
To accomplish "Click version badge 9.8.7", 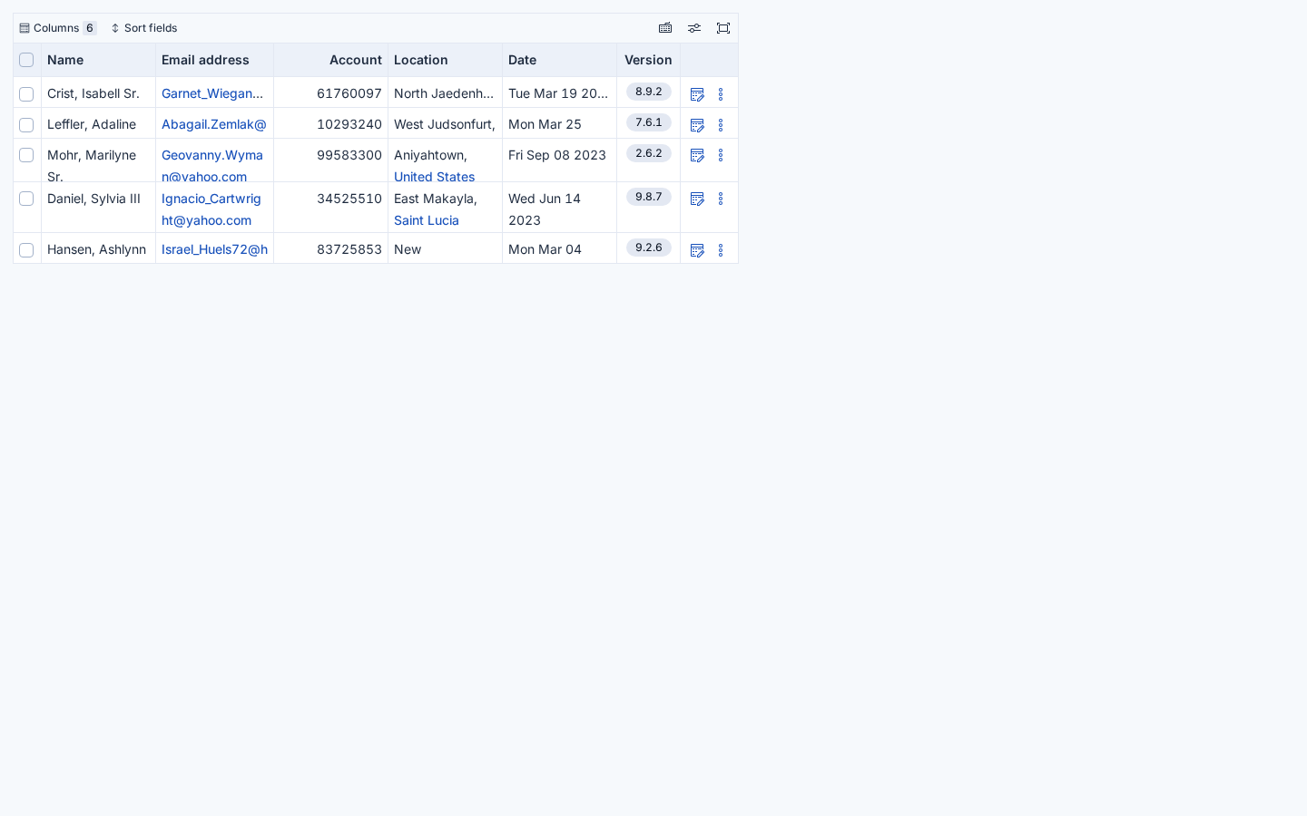I will [649, 197].
